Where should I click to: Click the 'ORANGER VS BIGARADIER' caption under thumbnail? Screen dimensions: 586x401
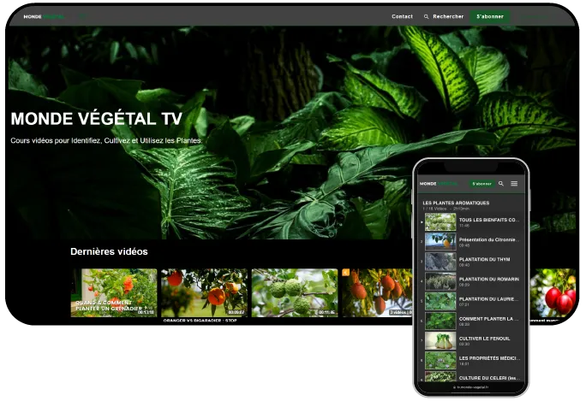[200, 321]
